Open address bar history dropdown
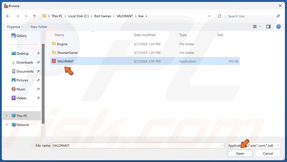Screen dimensions: 287x162 pos(209,16)
